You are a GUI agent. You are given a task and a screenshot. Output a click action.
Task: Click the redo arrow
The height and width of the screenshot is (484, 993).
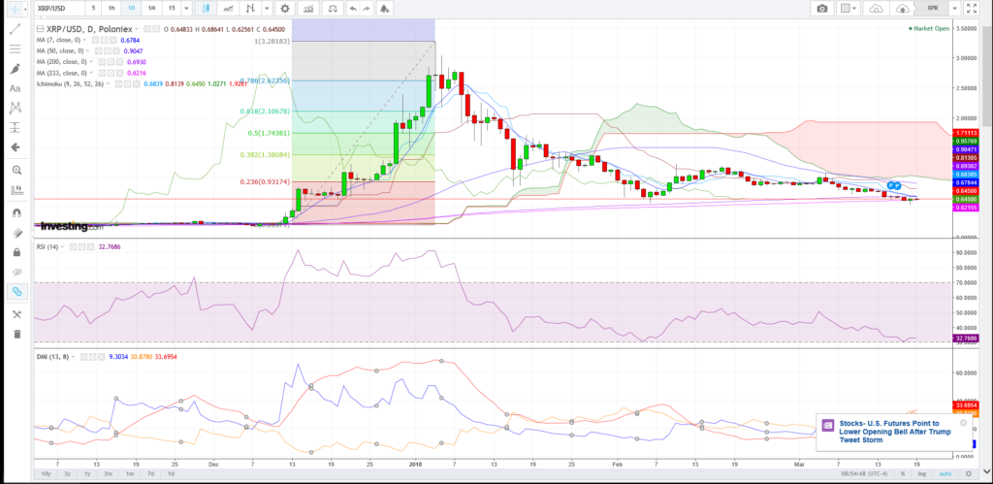click(x=366, y=8)
